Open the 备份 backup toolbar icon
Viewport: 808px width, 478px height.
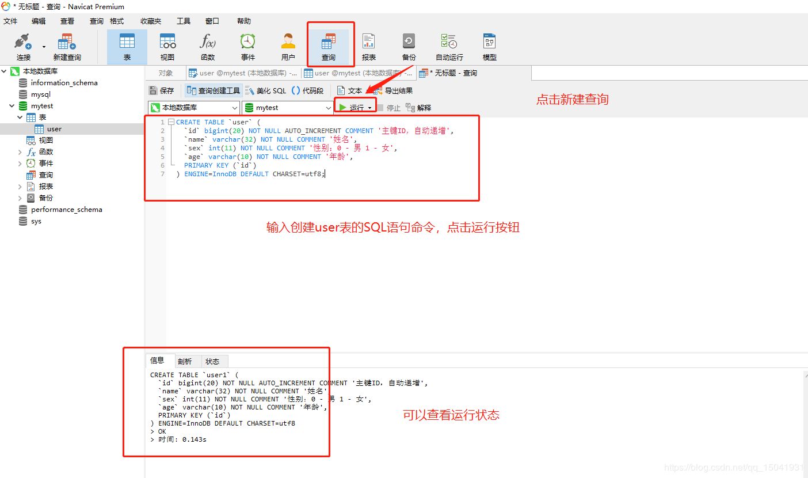(409, 47)
